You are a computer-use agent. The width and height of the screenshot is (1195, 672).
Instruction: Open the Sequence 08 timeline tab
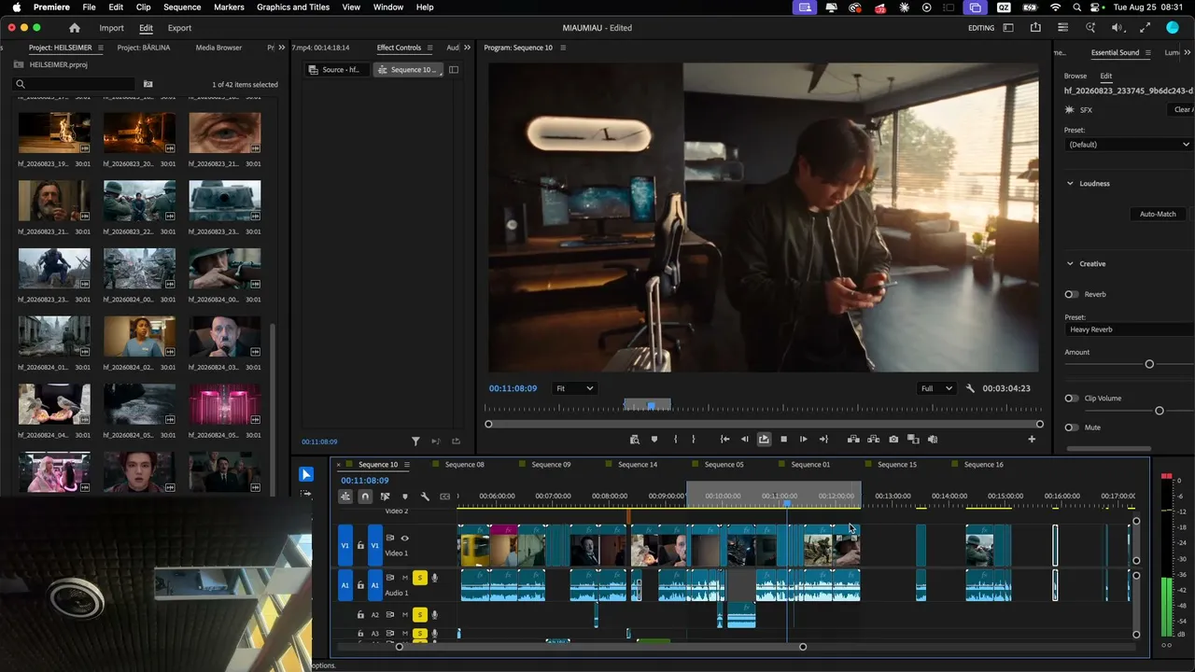pyautogui.click(x=464, y=465)
